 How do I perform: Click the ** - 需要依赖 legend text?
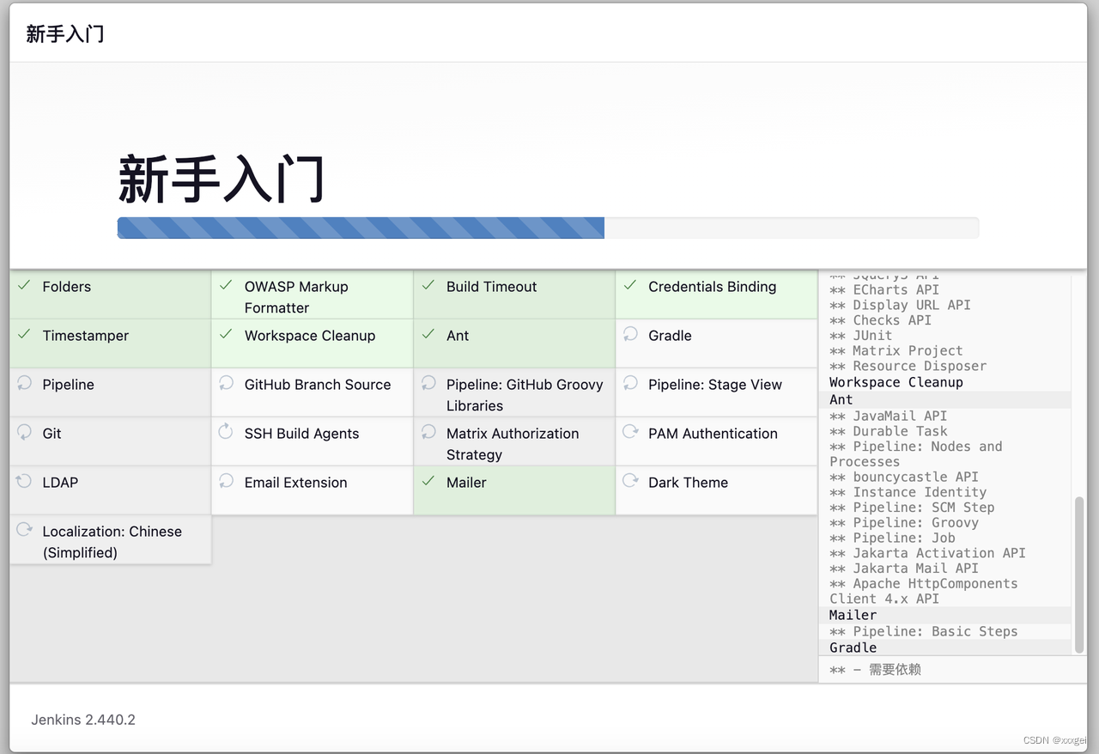tap(876, 670)
